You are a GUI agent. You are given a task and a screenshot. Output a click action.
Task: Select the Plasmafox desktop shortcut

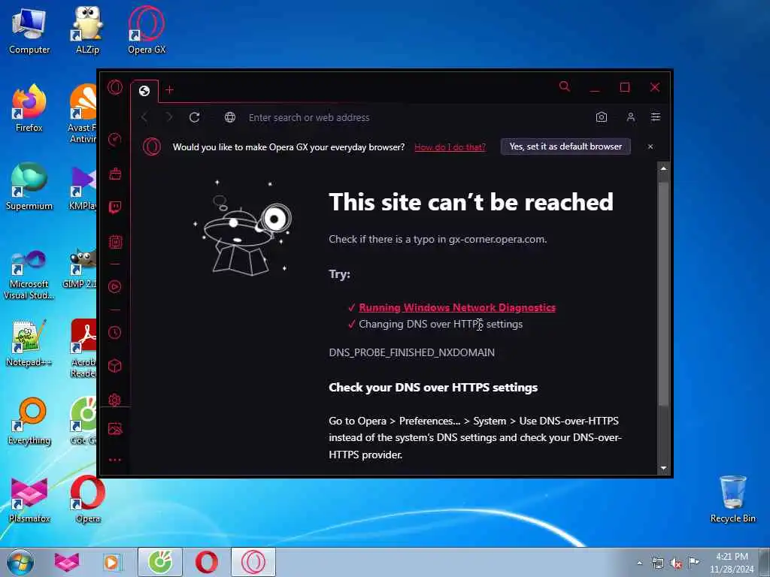pos(29,500)
